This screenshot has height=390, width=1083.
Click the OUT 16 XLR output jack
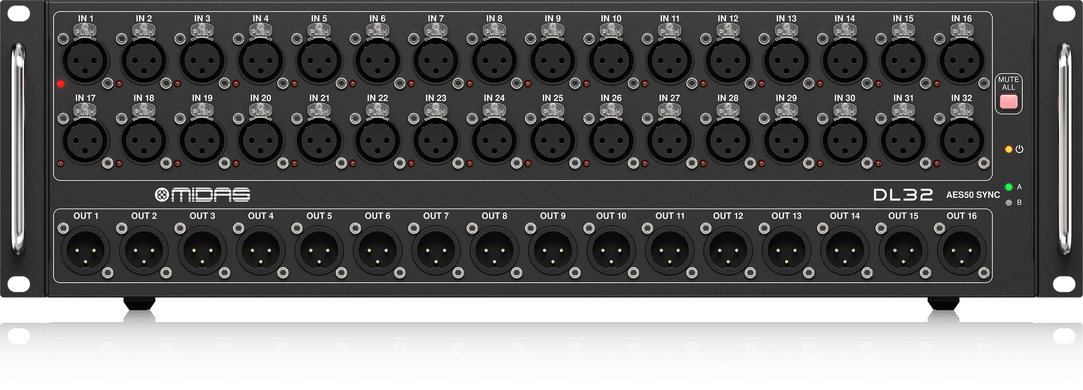962,250
